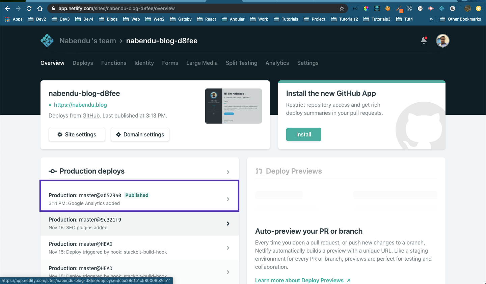Open the React bookmarks folder
Viewport: 486px width, 284px height.
(x=207, y=19)
